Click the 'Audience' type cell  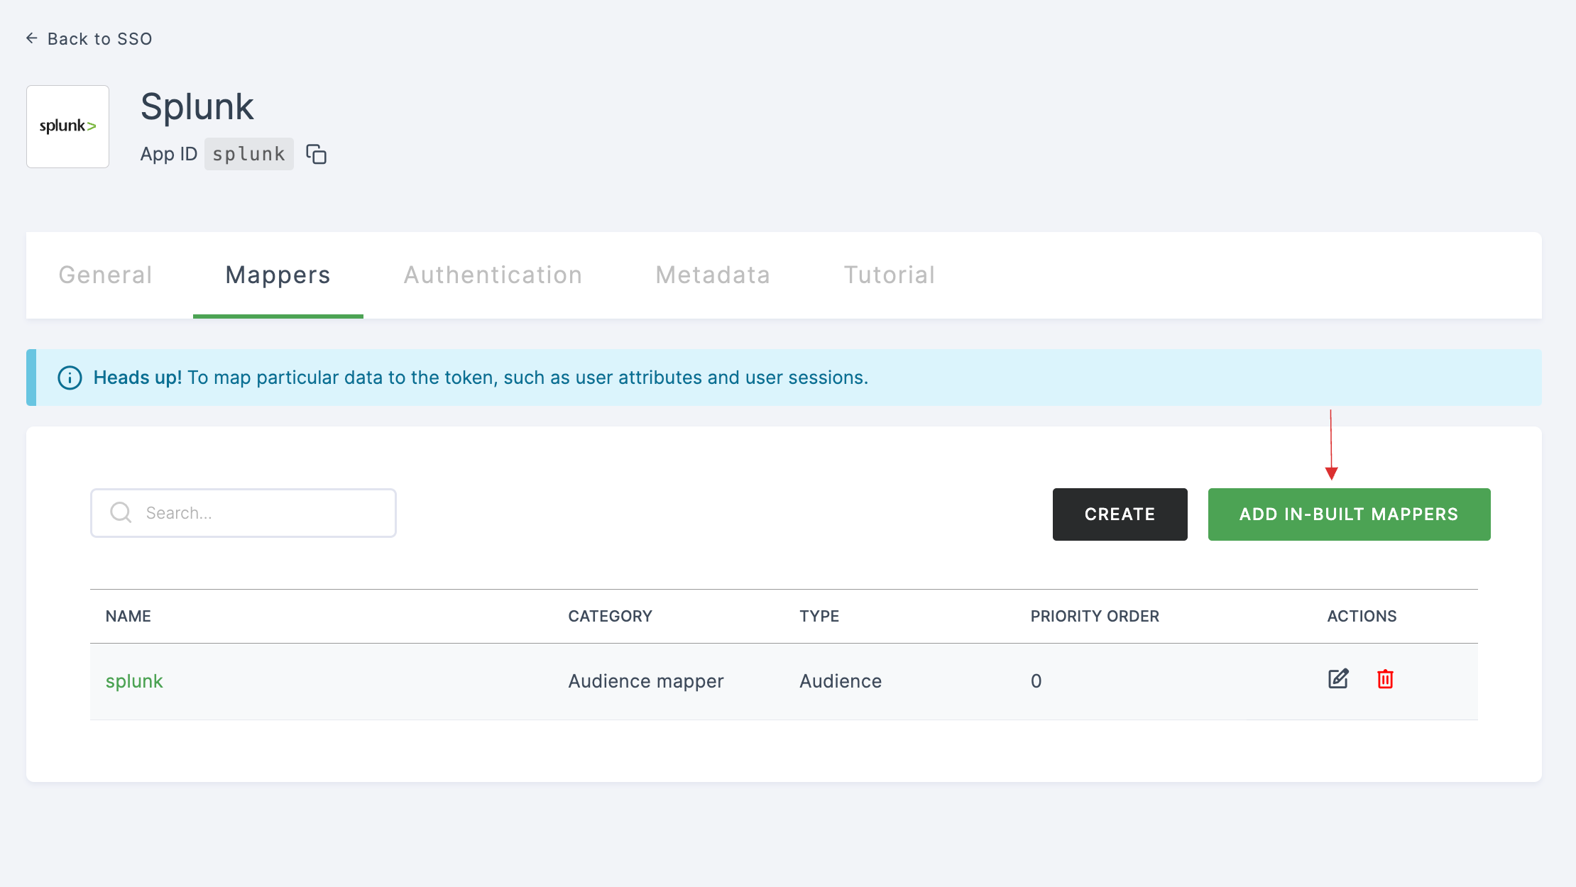point(841,681)
